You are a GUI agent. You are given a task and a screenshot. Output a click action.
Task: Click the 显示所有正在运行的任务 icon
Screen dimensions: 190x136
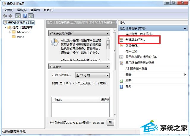coord(121,57)
